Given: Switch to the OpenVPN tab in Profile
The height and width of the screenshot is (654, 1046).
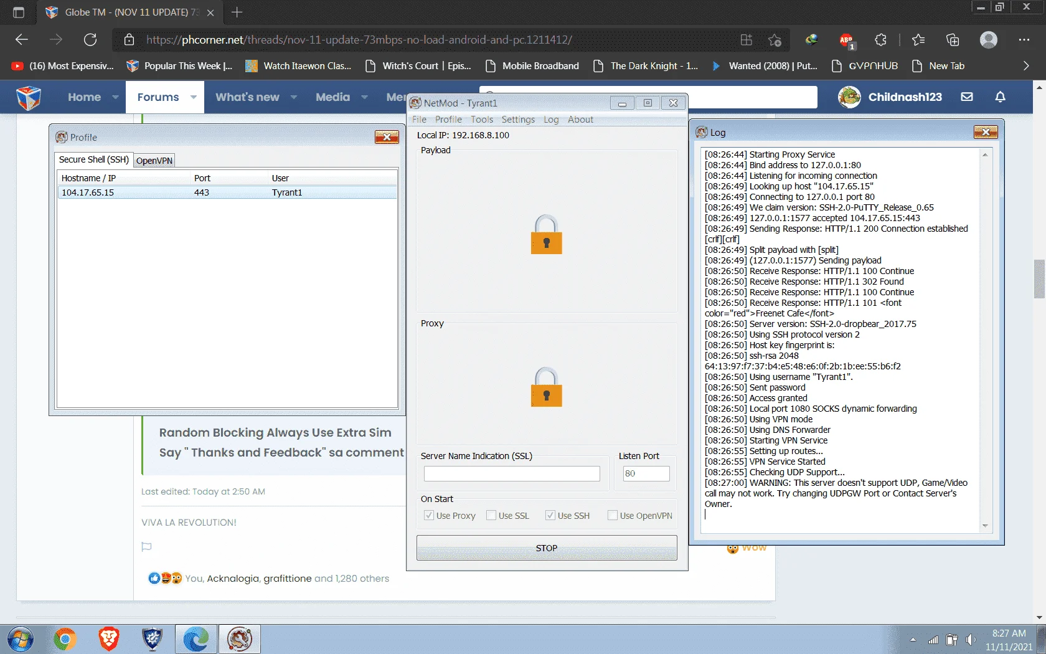Looking at the screenshot, I should (x=154, y=161).
